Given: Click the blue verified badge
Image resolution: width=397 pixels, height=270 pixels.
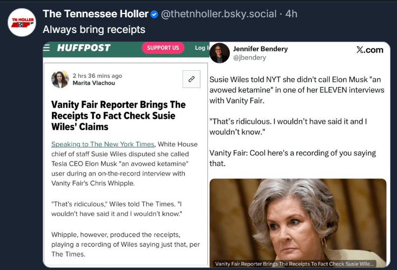Looking at the screenshot, I should [x=154, y=14].
